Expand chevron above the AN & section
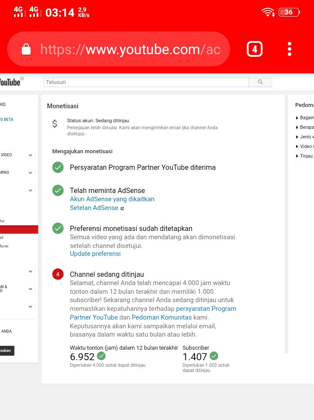 pos(31,271)
